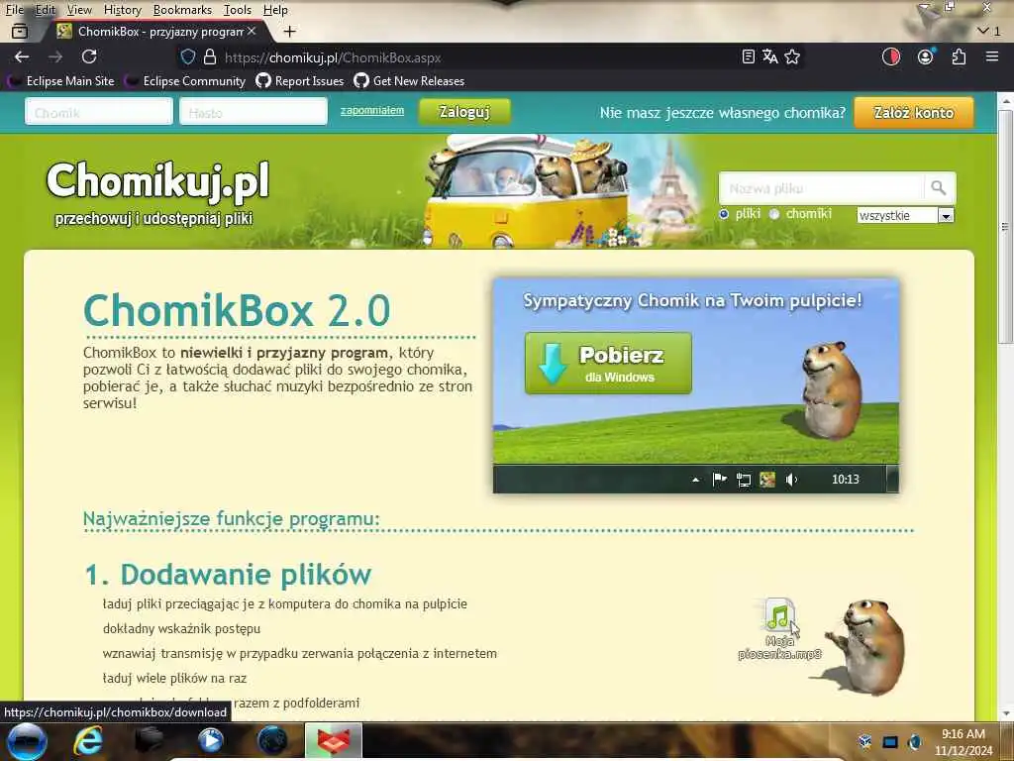
Task: Open Report Issues bookmark
Action: [x=300, y=81]
